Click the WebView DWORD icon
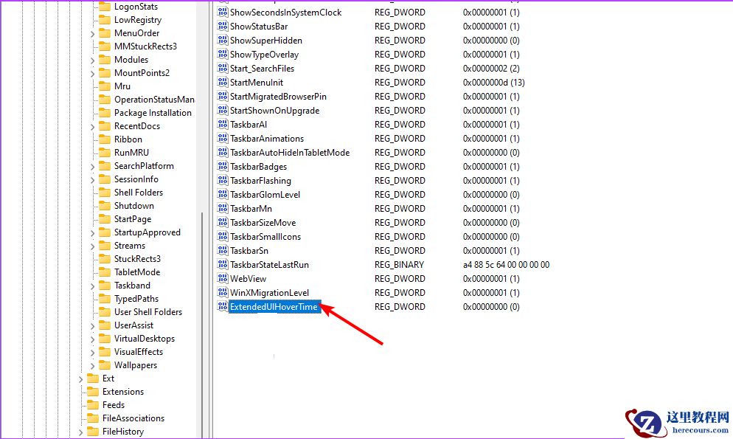Image resolution: width=733 pixels, height=439 pixels. tap(223, 279)
